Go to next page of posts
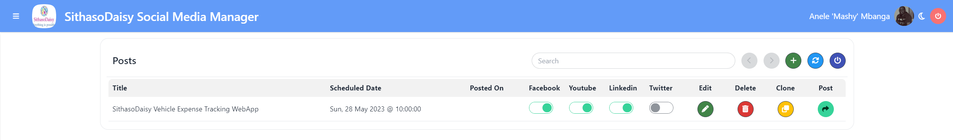Image resolution: width=953 pixels, height=140 pixels. [771, 61]
